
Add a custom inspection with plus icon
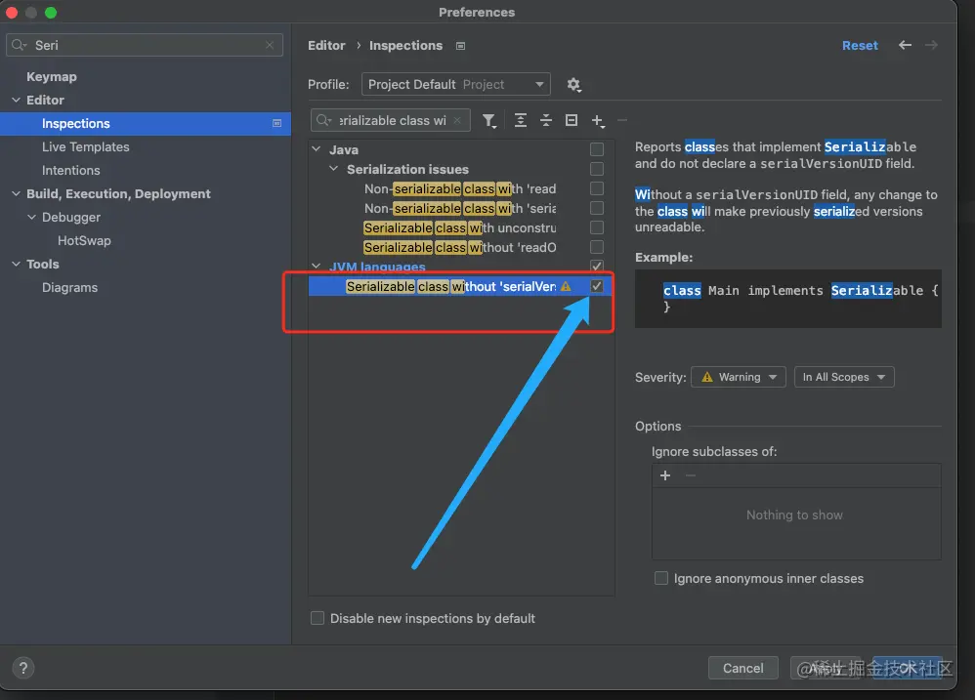pyautogui.click(x=598, y=121)
